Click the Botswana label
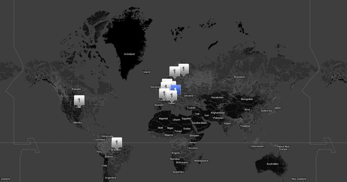The width and height of the screenshot is (347, 182). (x=182, y=162)
